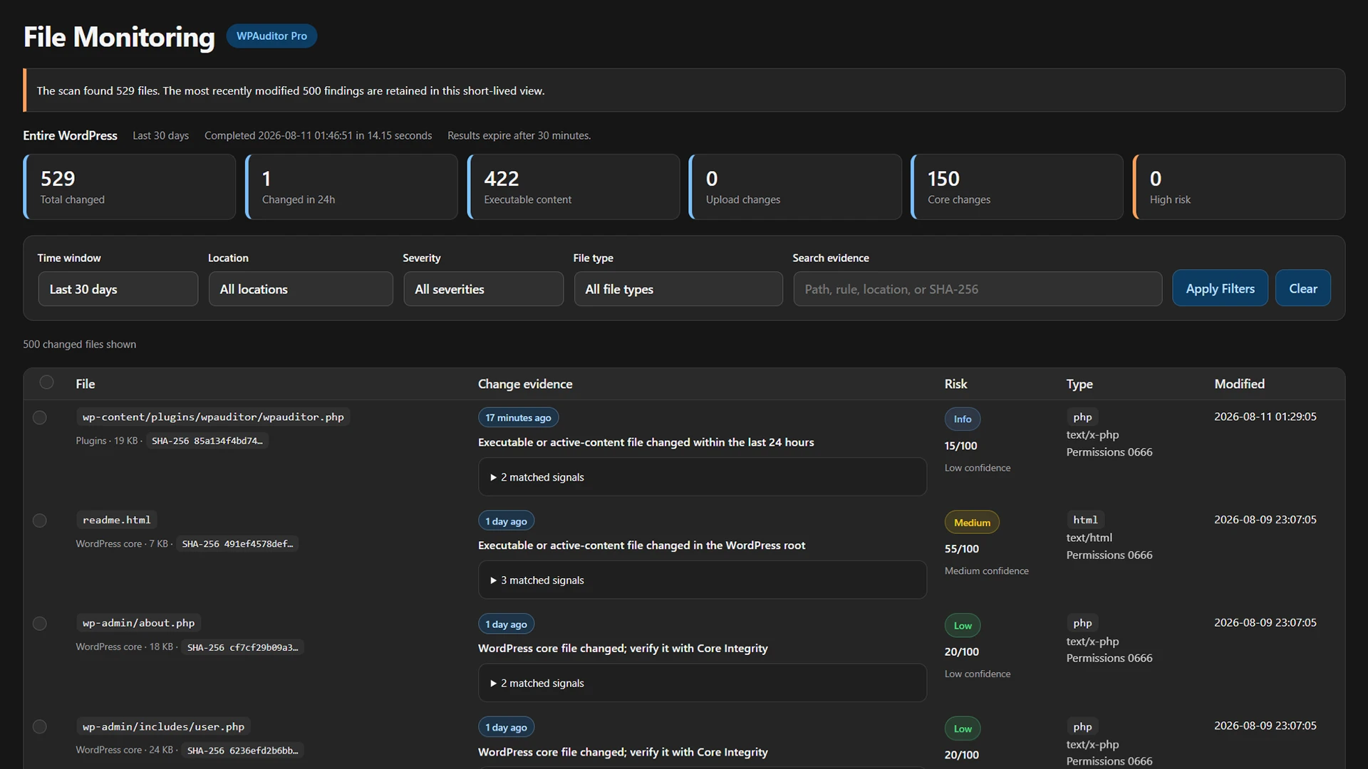This screenshot has height=769, width=1368.
Task: Click the Medium risk badge
Action: pyautogui.click(x=972, y=522)
